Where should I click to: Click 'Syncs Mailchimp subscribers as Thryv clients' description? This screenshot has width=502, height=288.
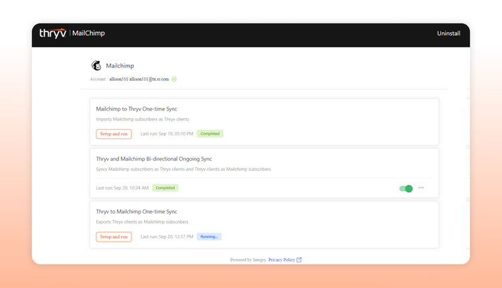pyautogui.click(x=183, y=169)
